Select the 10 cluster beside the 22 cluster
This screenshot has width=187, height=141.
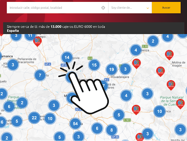(x=50, y=118)
